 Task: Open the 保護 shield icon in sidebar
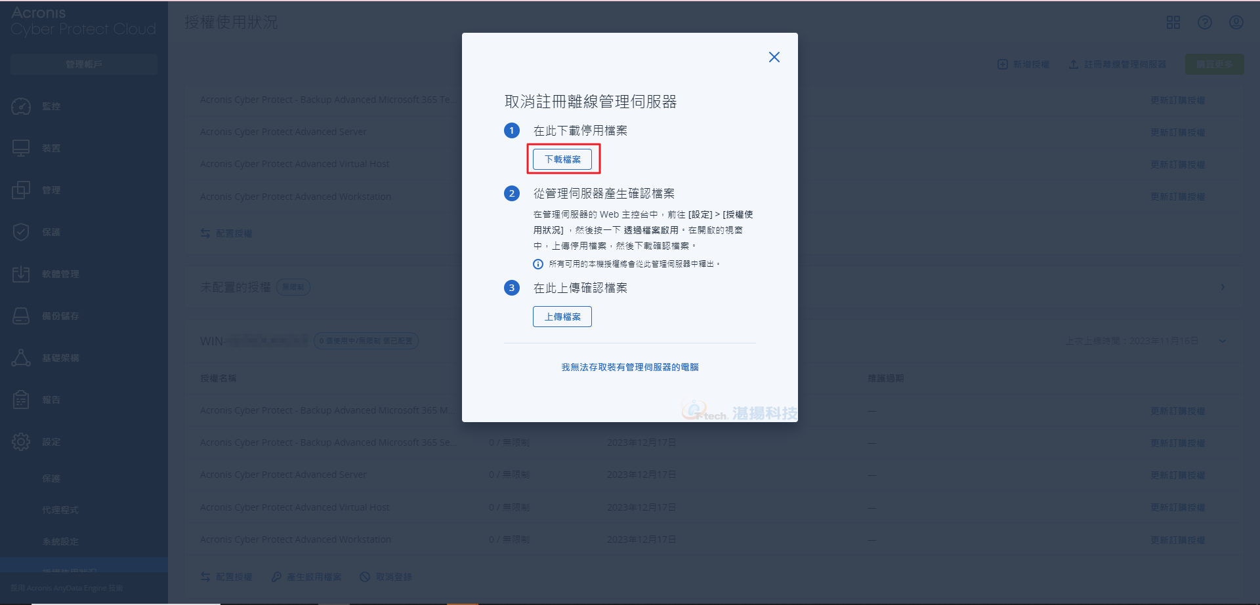(21, 232)
